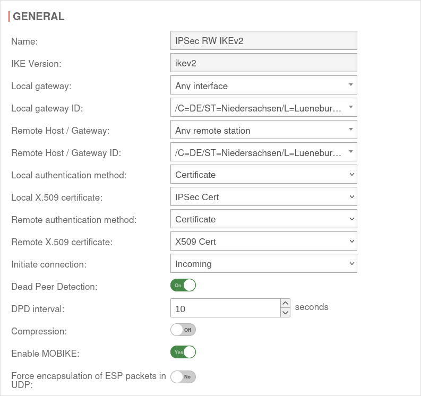421x396 pixels.
Task: Click the IKE Version field
Action: pos(263,63)
